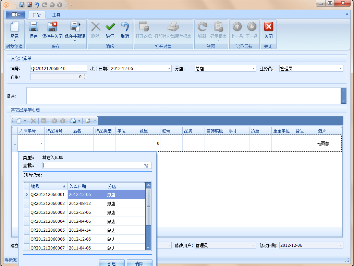Click the 刷新 refresh icon

[202, 27]
